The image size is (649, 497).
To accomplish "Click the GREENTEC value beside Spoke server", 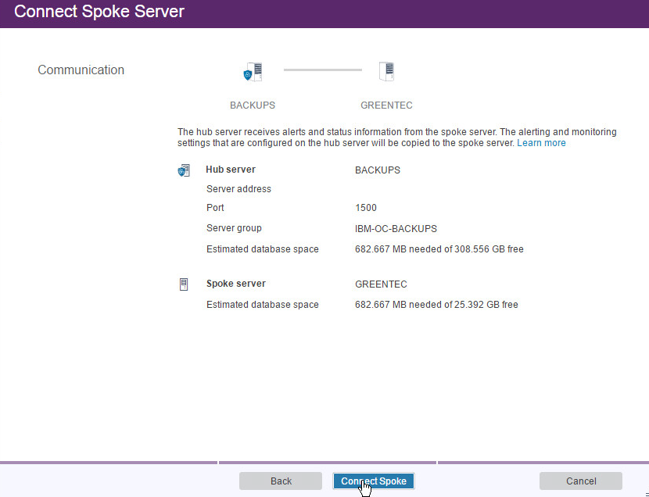I will click(x=381, y=284).
